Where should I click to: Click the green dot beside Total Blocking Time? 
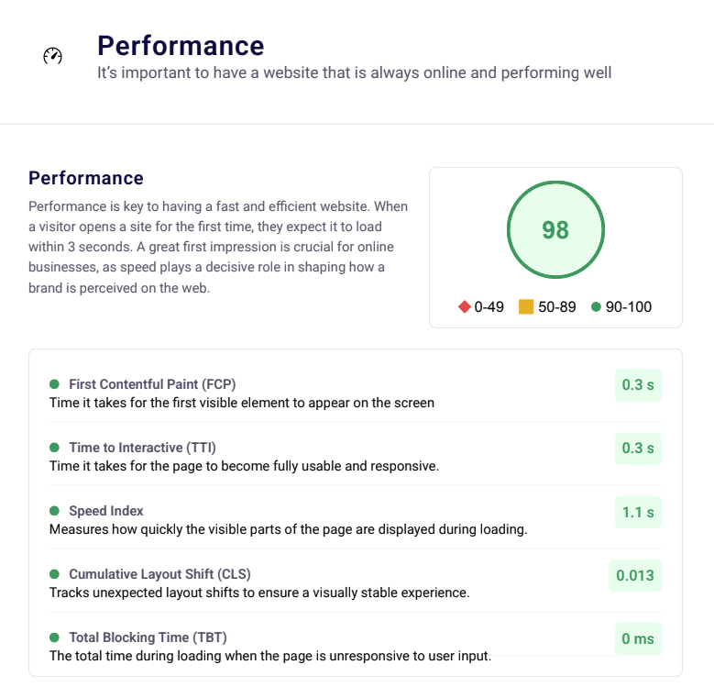[54, 637]
